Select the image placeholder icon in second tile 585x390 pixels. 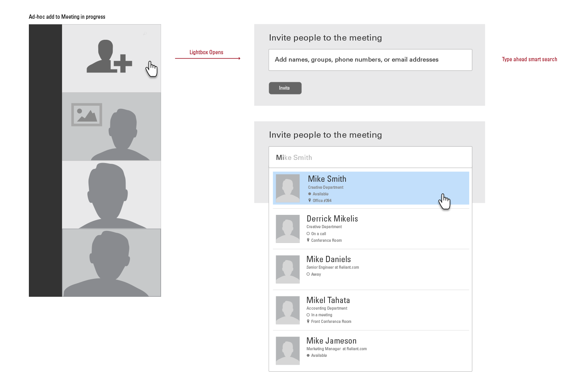87,114
